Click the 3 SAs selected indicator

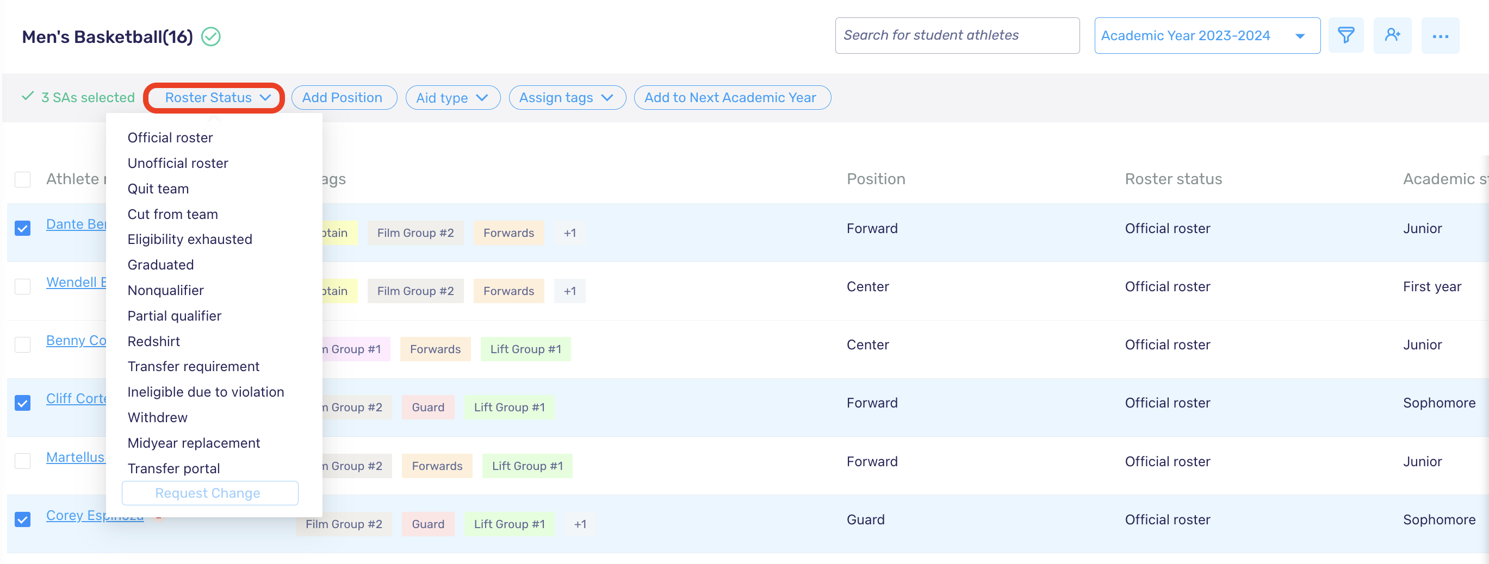pyautogui.click(x=78, y=98)
